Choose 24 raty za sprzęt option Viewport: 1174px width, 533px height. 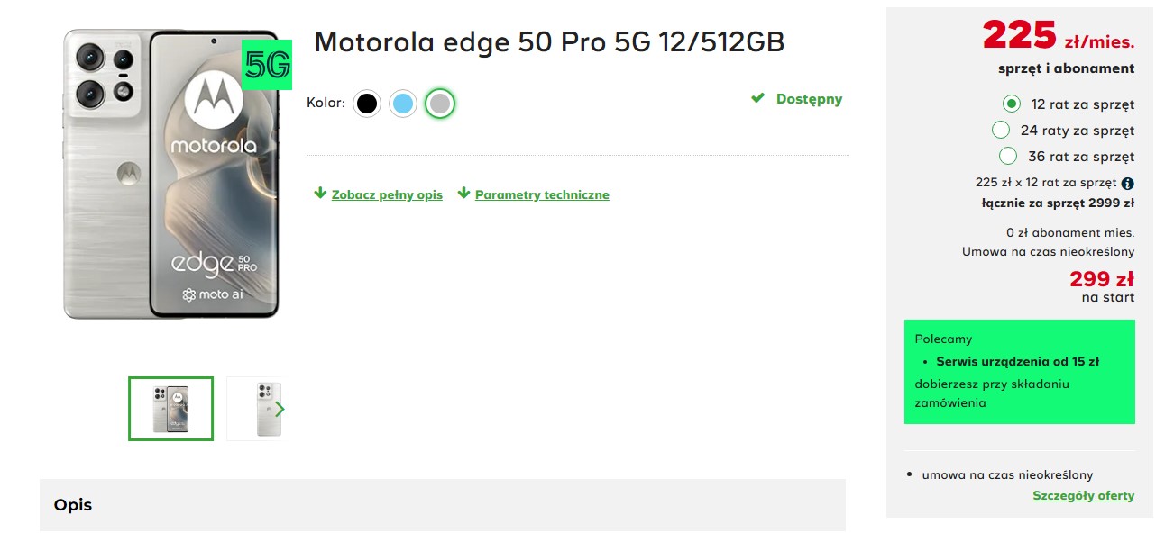(1001, 130)
